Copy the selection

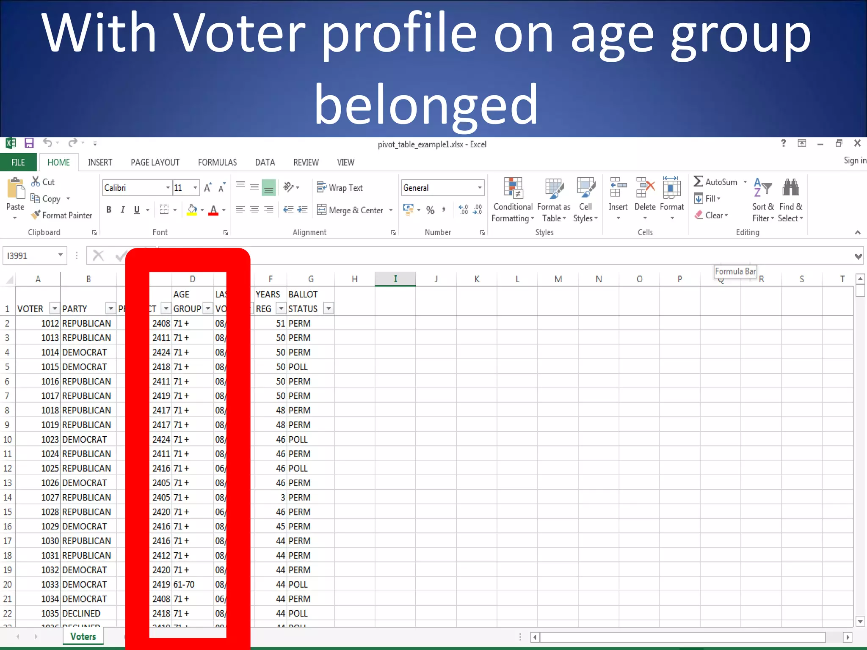click(46, 198)
